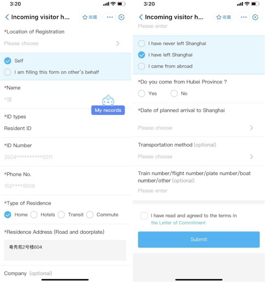Check the Letter of Commitment agreement box
265x282 pixels.
tap(144, 216)
